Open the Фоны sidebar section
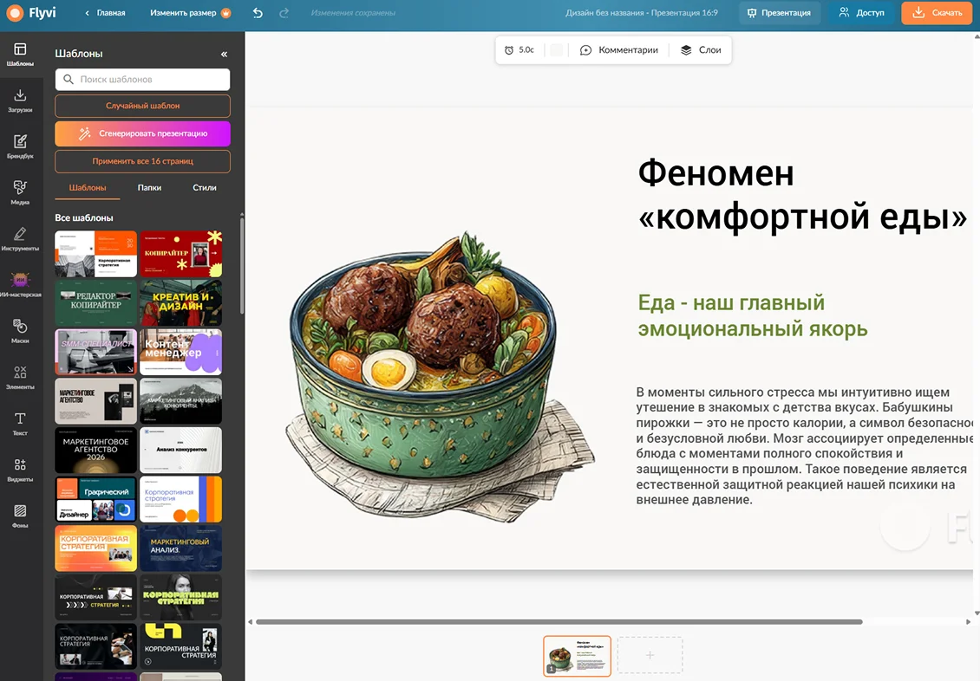This screenshot has height=681, width=980. 20,516
